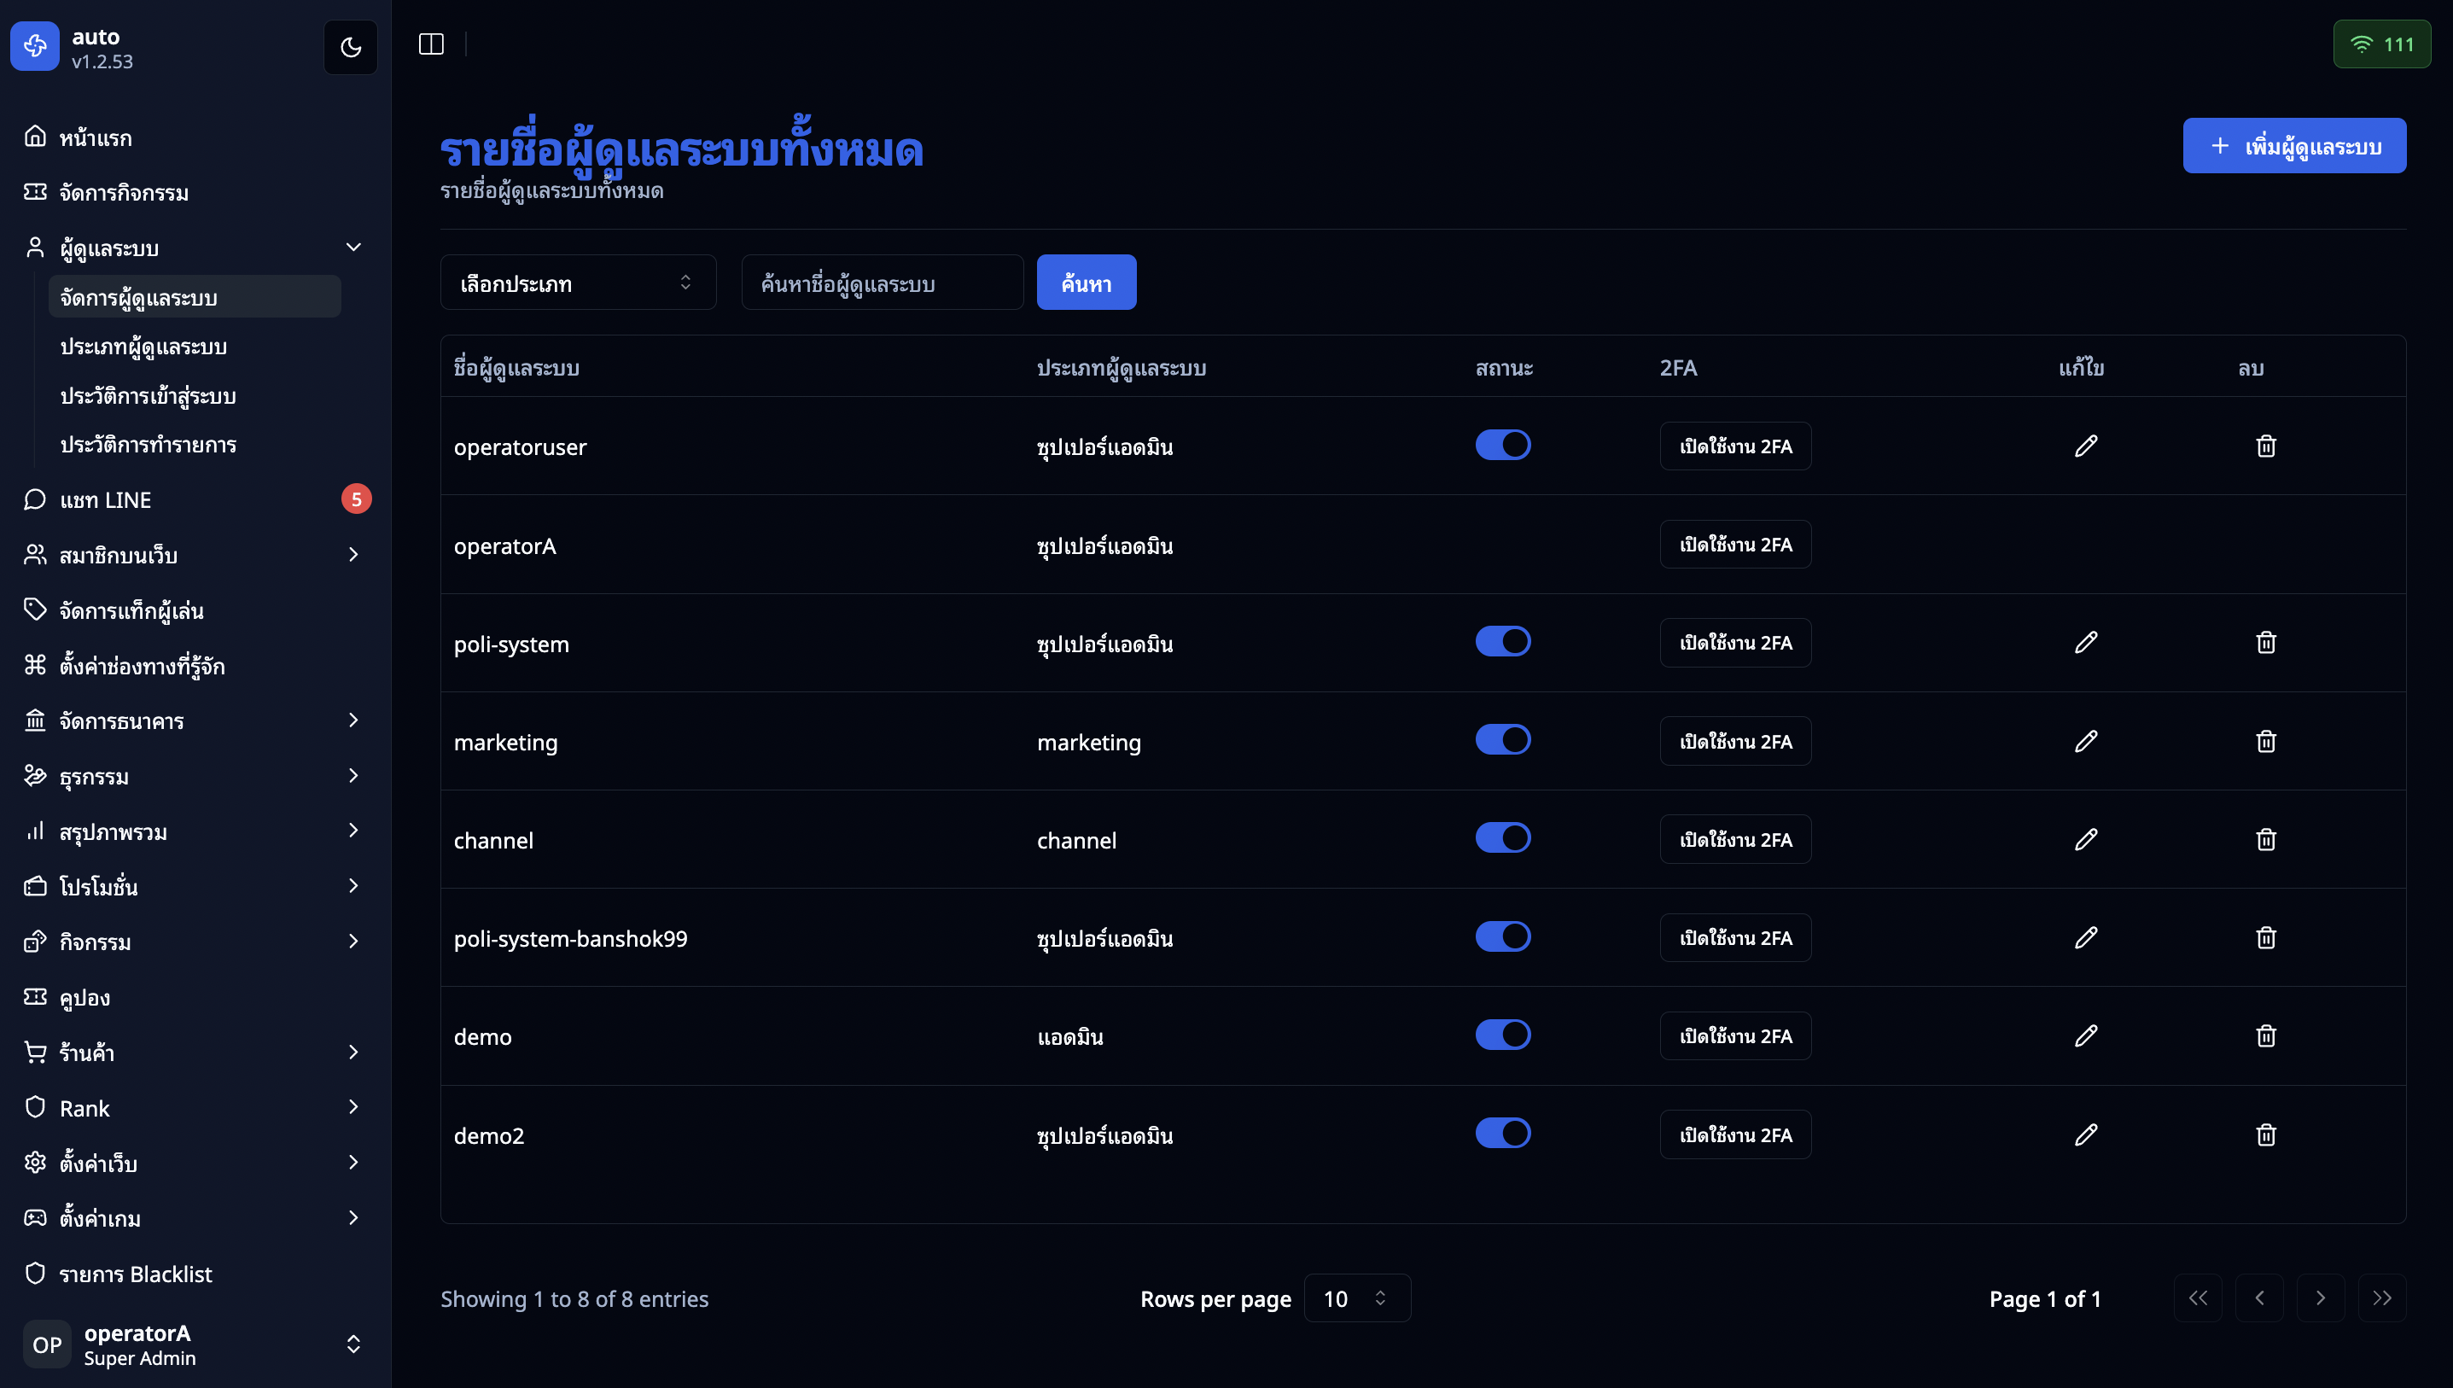Toggle dark mode moon icon
The width and height of the screenshot is (2453, 1388).
click(x=351, y=47)
